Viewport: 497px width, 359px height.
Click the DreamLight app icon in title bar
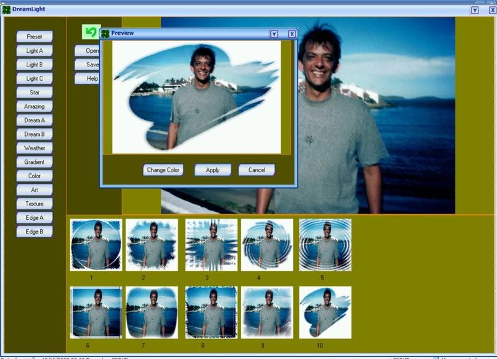coord(6,10)
